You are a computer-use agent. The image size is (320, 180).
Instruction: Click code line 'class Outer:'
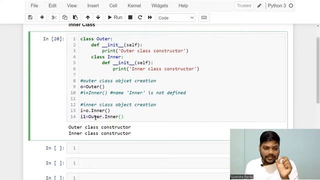96,39
